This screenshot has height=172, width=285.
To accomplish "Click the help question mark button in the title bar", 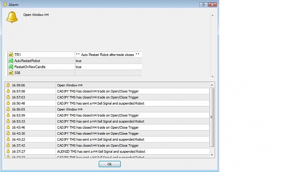I will click(203, 5).
